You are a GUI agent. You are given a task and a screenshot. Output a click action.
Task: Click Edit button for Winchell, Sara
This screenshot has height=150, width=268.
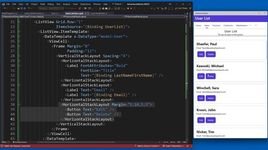(201, 98)
